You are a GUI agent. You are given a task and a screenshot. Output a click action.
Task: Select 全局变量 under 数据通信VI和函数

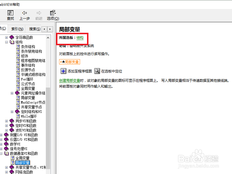click(23, 158)
